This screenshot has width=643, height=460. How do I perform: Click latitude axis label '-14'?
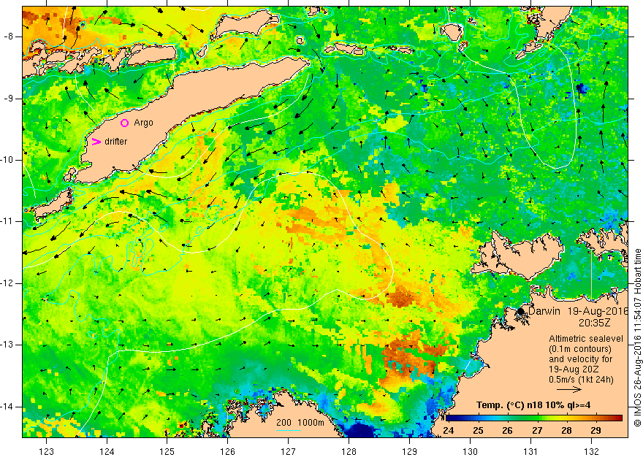click(7, 407)
